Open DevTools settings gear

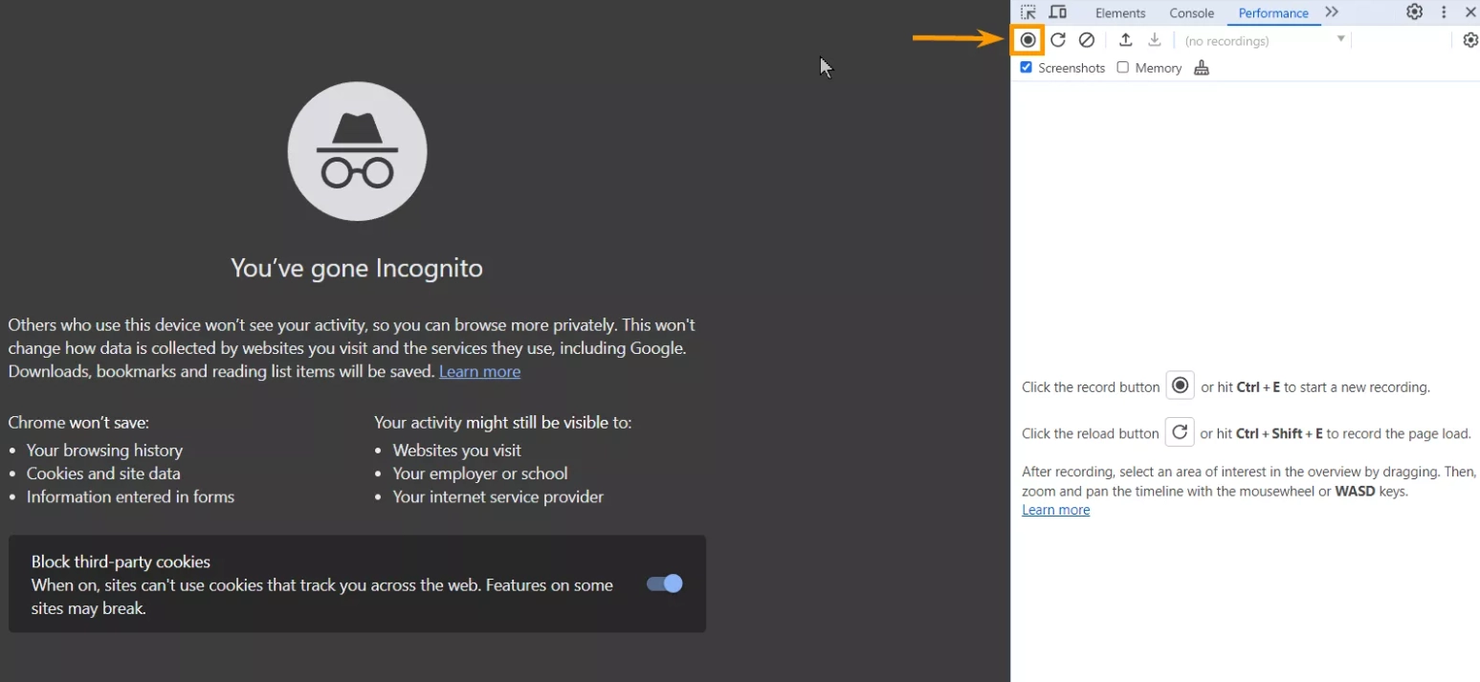tap(1414, 12)
